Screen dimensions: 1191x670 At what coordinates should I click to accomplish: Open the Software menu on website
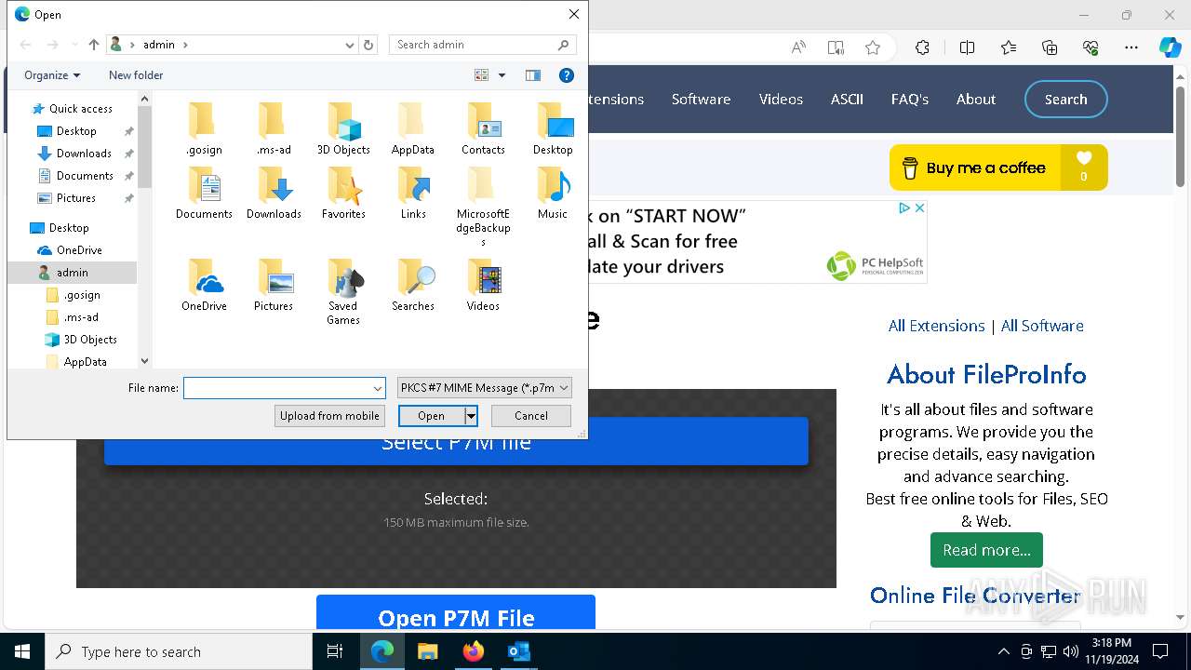click(x=701, y=100)
